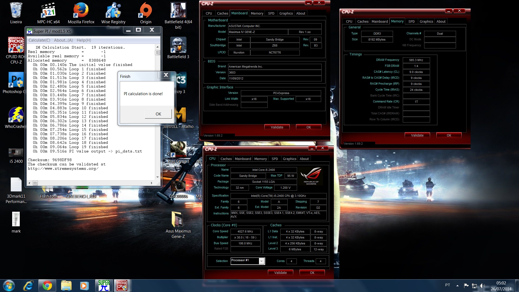Expand Processor #1 selection dropdown
The image size is (519, 292).
tap(261, 261)
